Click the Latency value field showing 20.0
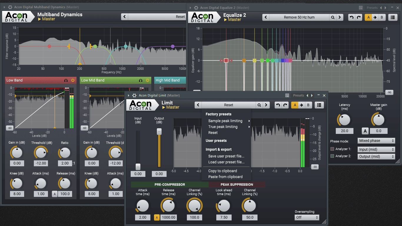 coord(345,131)
